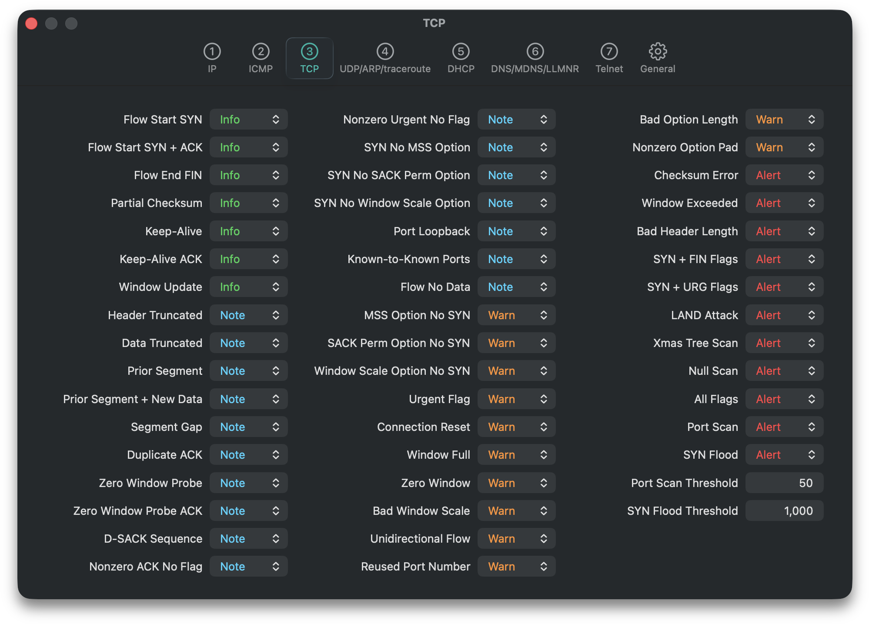Open SYN No MSS Option dropdown
Image resolution: width=869 pixels, height=624 pixels.
(516, 147)
